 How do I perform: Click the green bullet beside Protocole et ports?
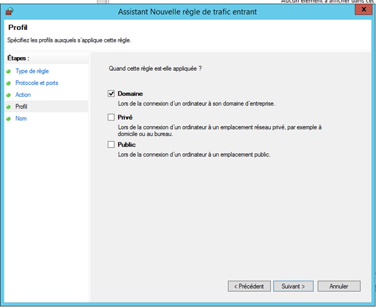(9, 83)
